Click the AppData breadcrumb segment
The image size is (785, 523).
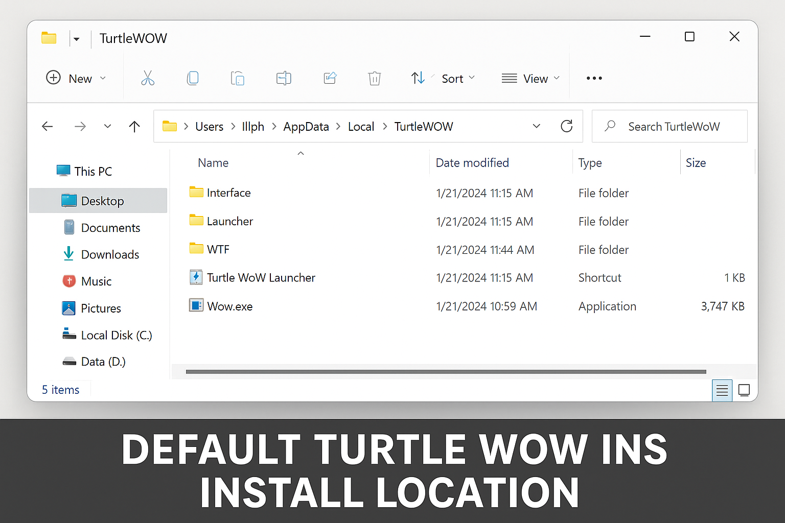pos(306,127)
